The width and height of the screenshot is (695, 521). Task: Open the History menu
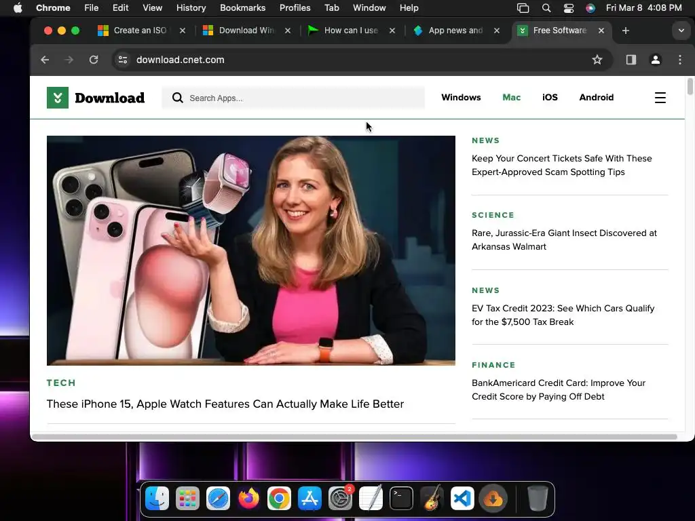[x=191, y=8]
